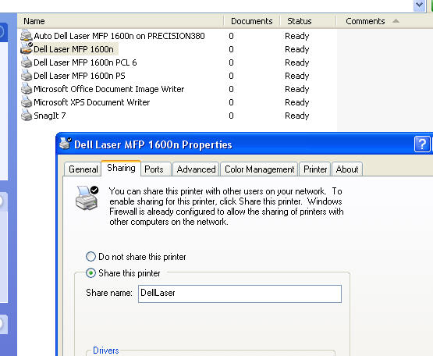Click documents count for Dell Laser MFP 1600n PS
The width and height of the screenshot is (433, 356).
point(231,76)
